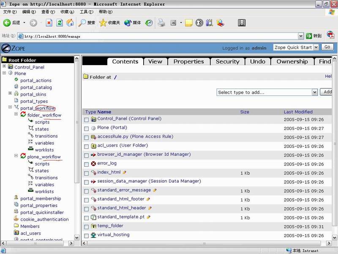
Task: Click the Add button
Action: [x=326, y=92]
